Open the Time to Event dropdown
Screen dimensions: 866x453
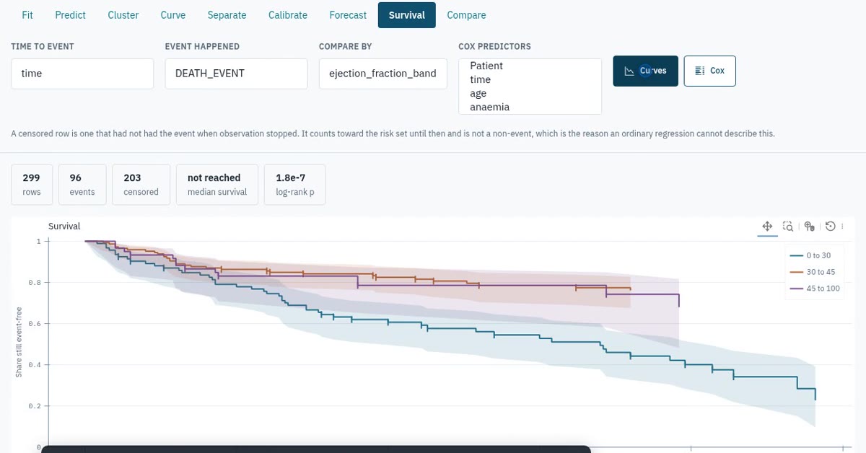point(82,74)
